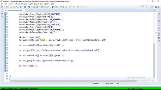Viewport: 161px width, 90px height.
Task: Click the 48 : 1 cursor position status
Action: click(x=119, y=83)
